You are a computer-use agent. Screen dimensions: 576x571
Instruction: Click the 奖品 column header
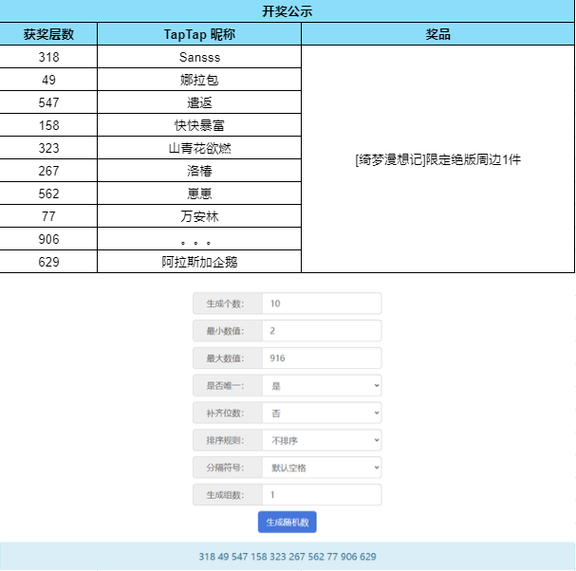coord(437,34)
